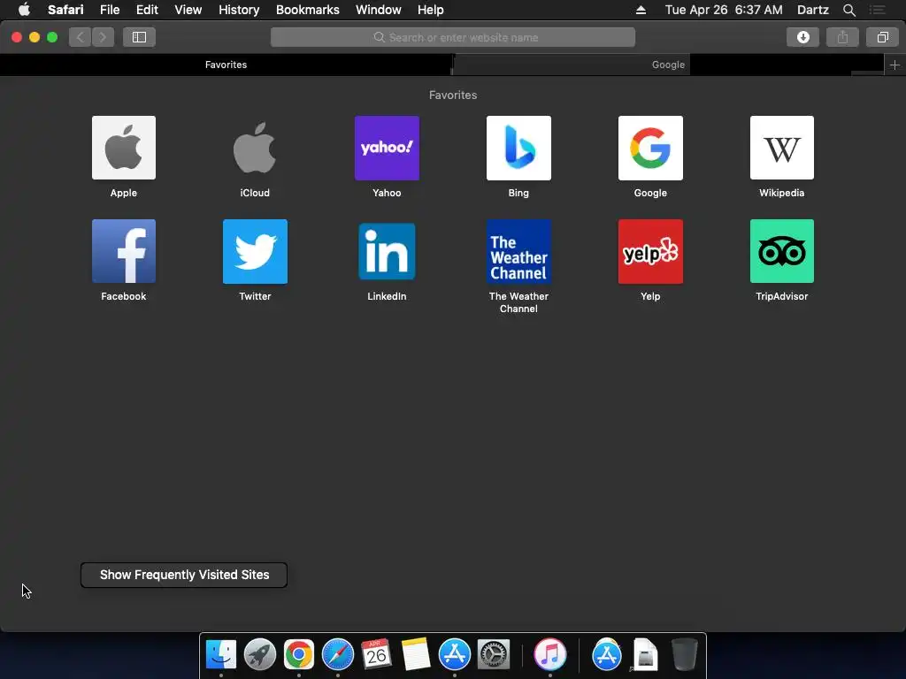Show the Downloads list
906x679 pixels.
coord(802,37)
